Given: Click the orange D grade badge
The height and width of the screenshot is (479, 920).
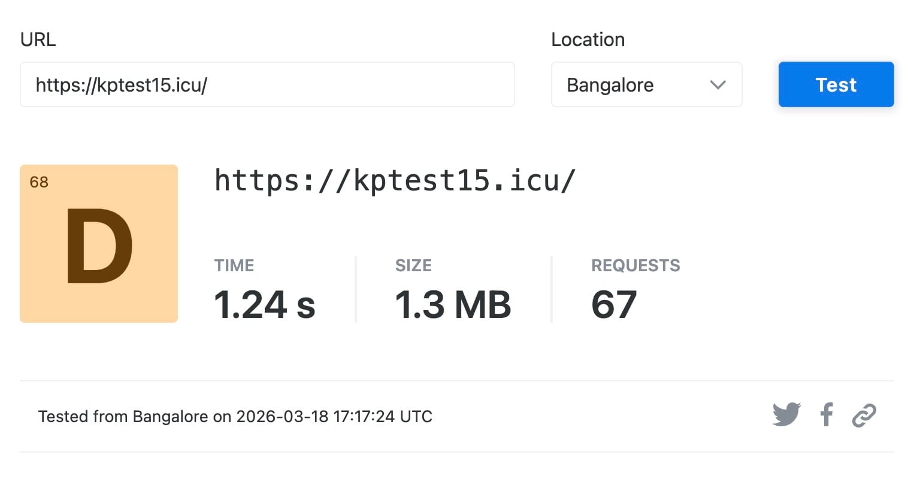Looking at the screenshot, I should (99, 247).
